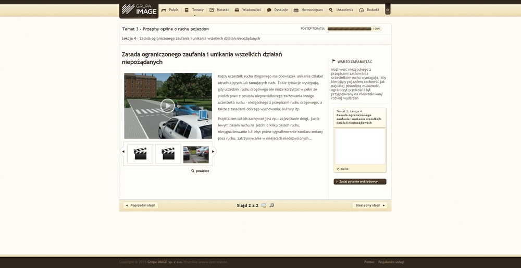
Task: Select the second clapperboard video thumbnail
Action: click(x=168, y=154)
